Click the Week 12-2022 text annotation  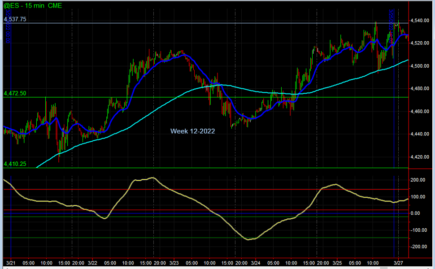click(x=192, y=131)
